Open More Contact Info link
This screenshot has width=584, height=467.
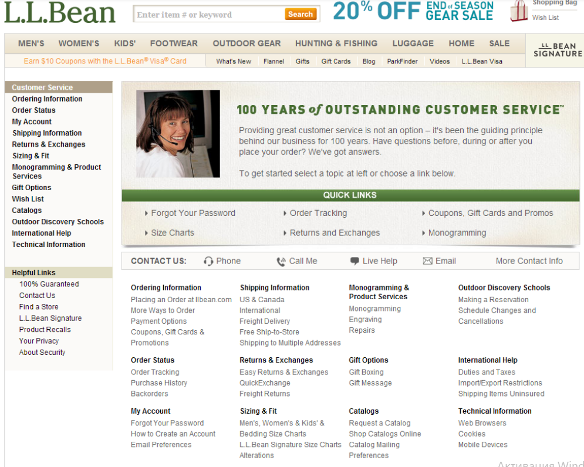click(529, 261)
